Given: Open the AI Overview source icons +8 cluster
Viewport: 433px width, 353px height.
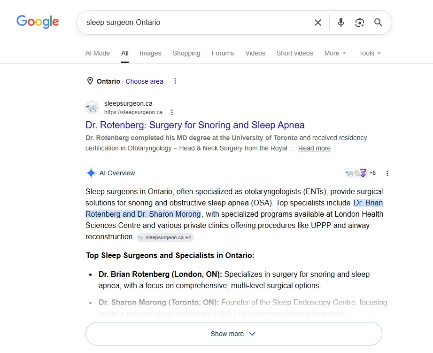Looking at the screenshot, I should pyautogui.click(x=360, y=173).
